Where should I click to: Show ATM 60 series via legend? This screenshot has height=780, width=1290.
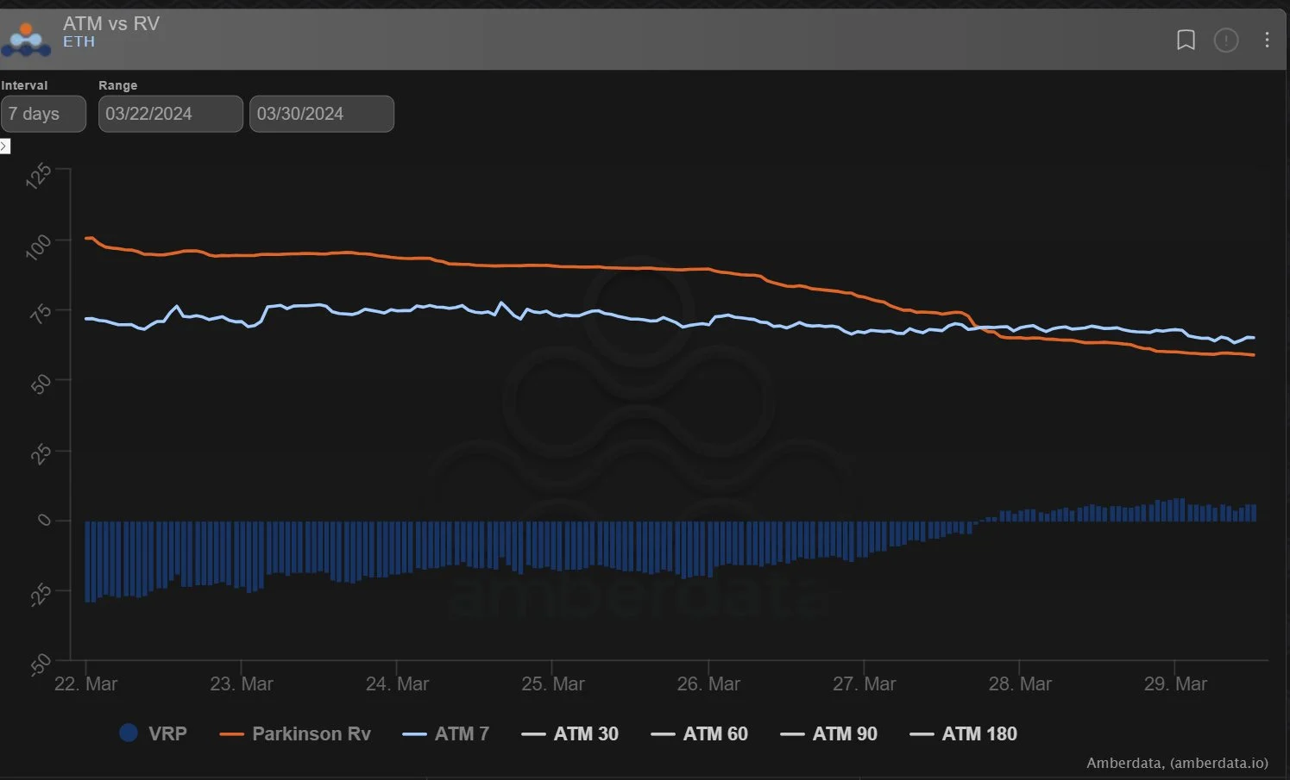tap(699, 733)
